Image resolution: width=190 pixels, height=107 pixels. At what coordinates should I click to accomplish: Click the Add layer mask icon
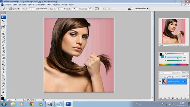[169, 98]
